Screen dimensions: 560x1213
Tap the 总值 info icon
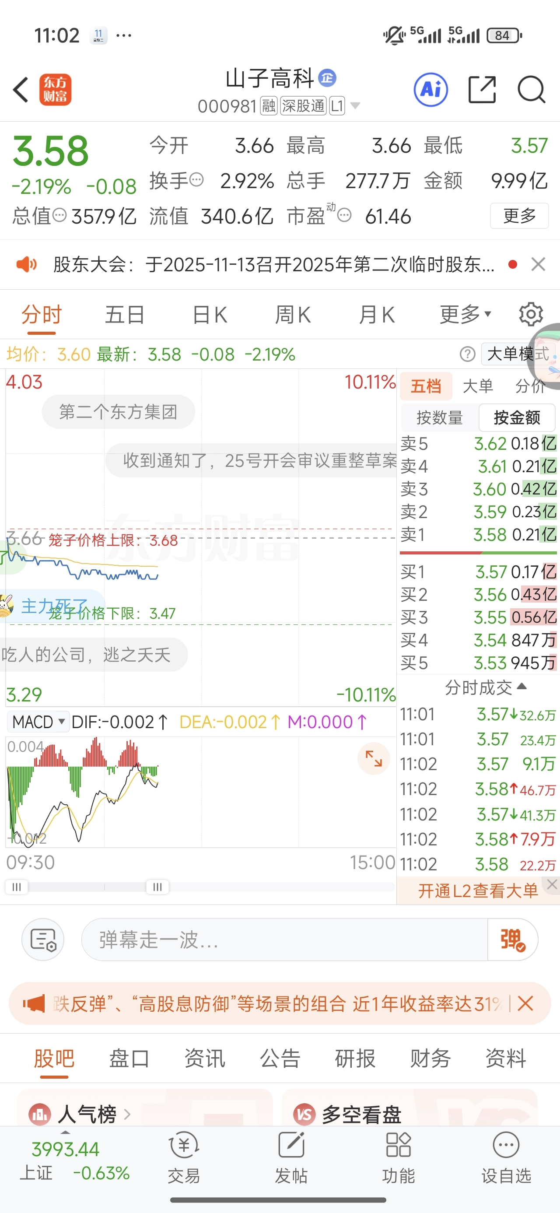[59, 215]
